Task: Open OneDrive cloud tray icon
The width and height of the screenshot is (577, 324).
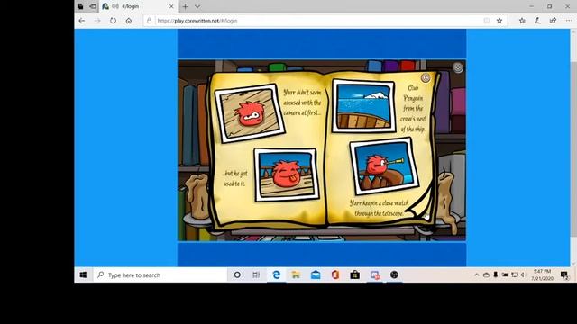Action: (x=486, y=274)
